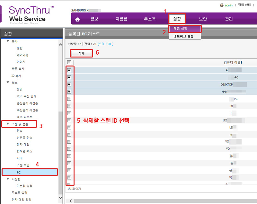Select PC in the sidebar tree

click(x=19, y=172)
